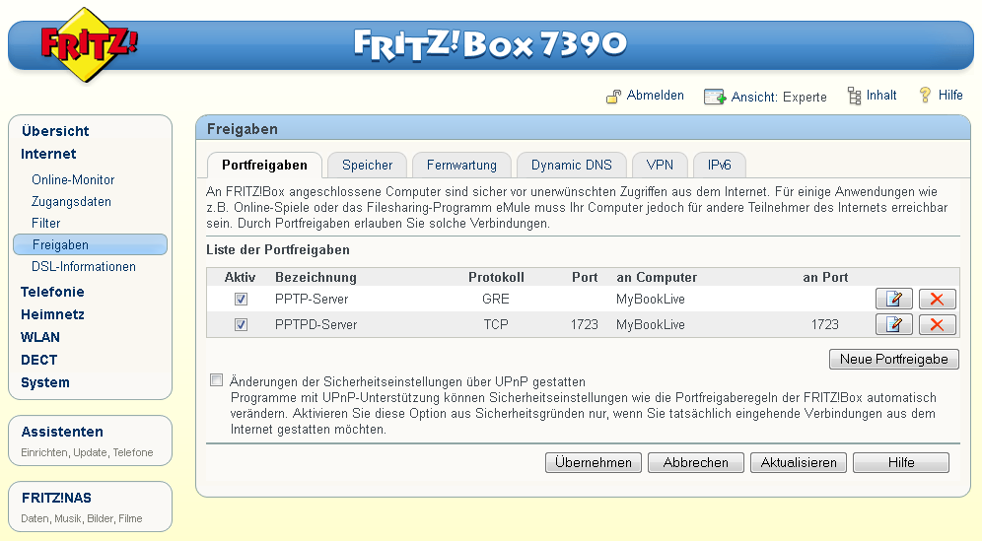The image size is (982, 541).
Task: Expand the Telefonie menu section
Action: [52, 292]
